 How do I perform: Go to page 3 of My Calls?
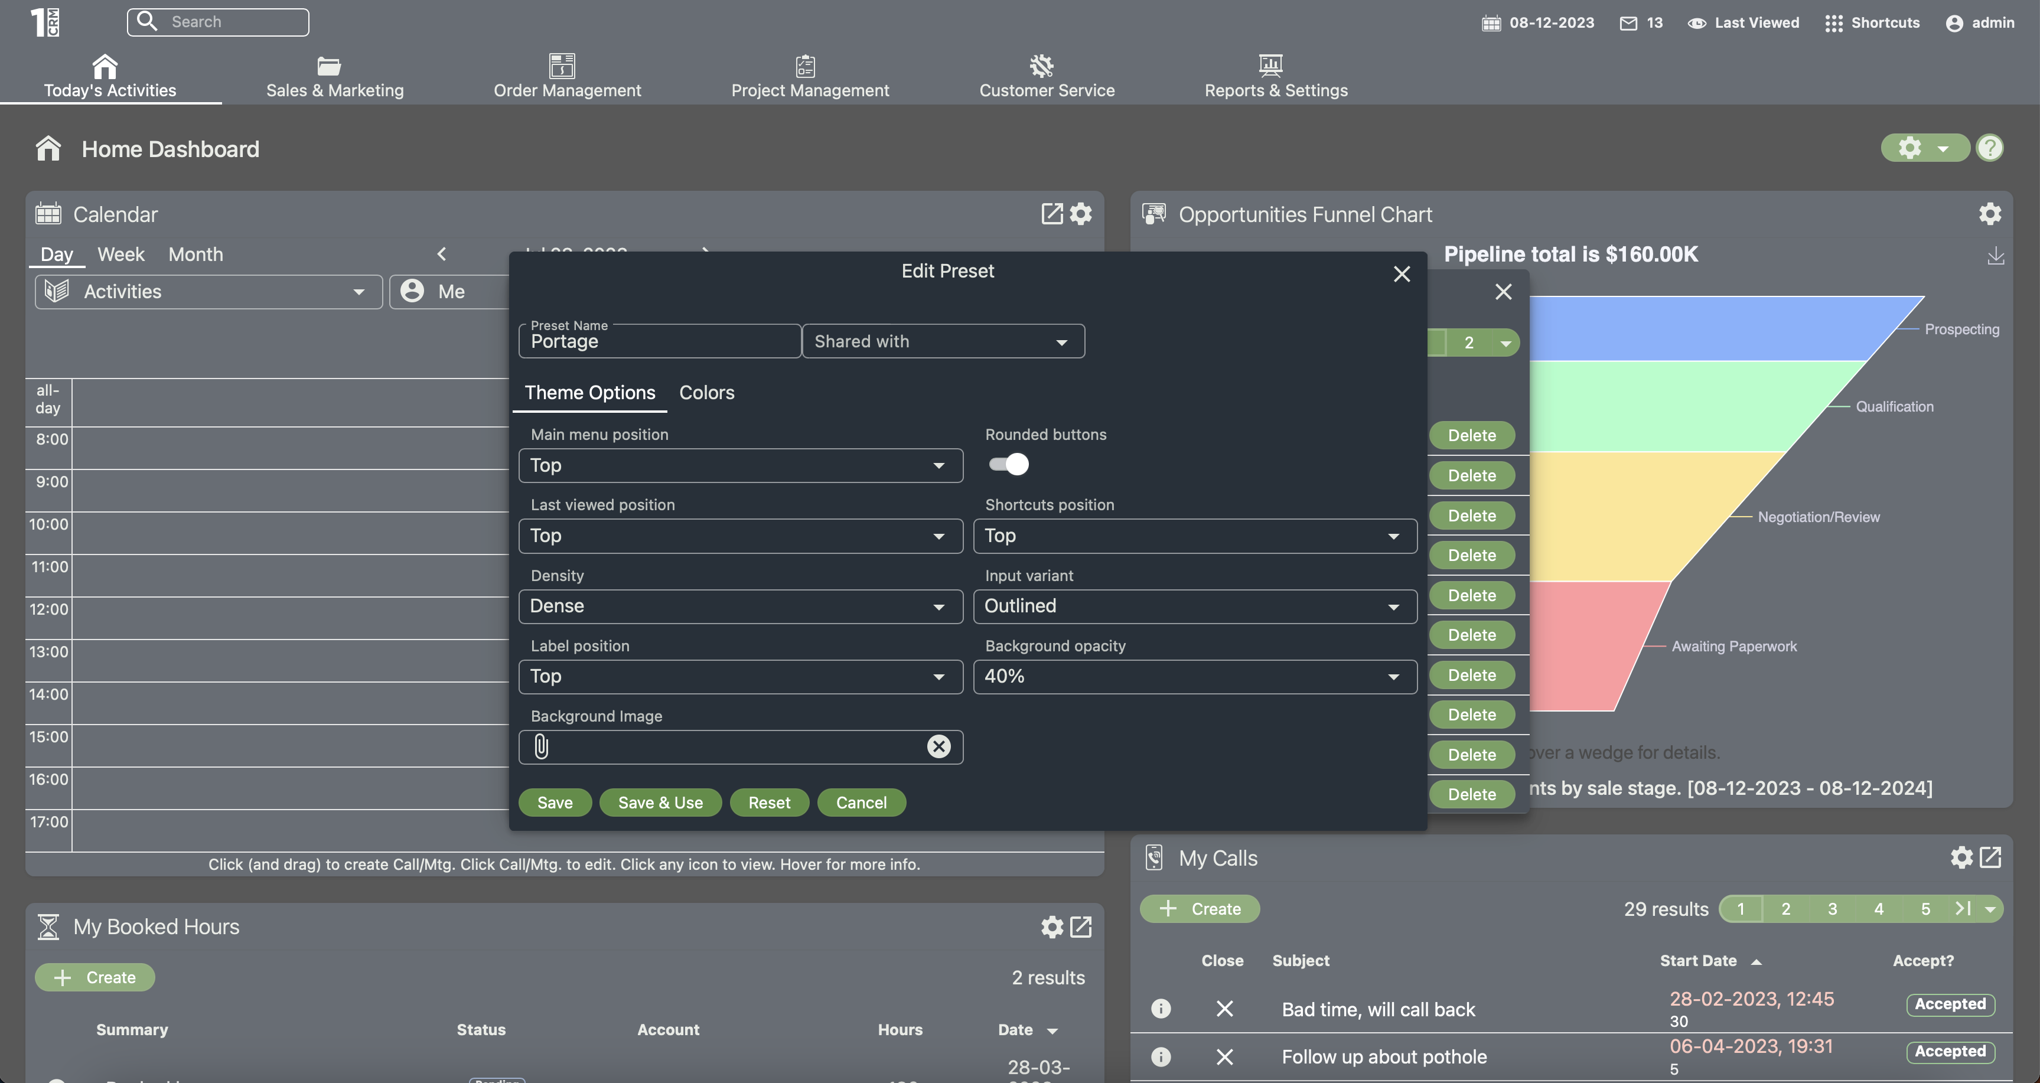[x=1832, y=909]
